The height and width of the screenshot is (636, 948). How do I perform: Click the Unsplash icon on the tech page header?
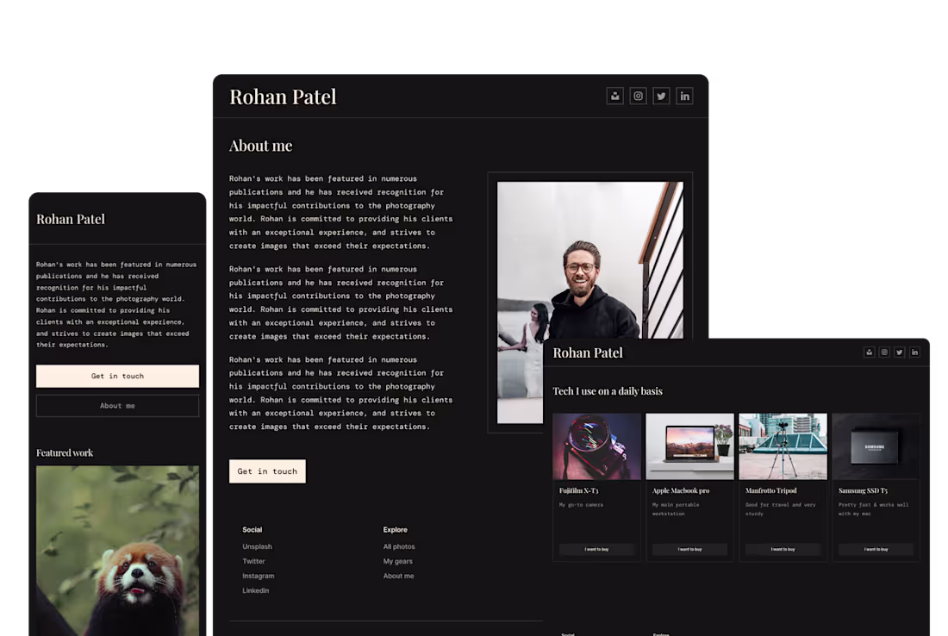click(869, 352)
